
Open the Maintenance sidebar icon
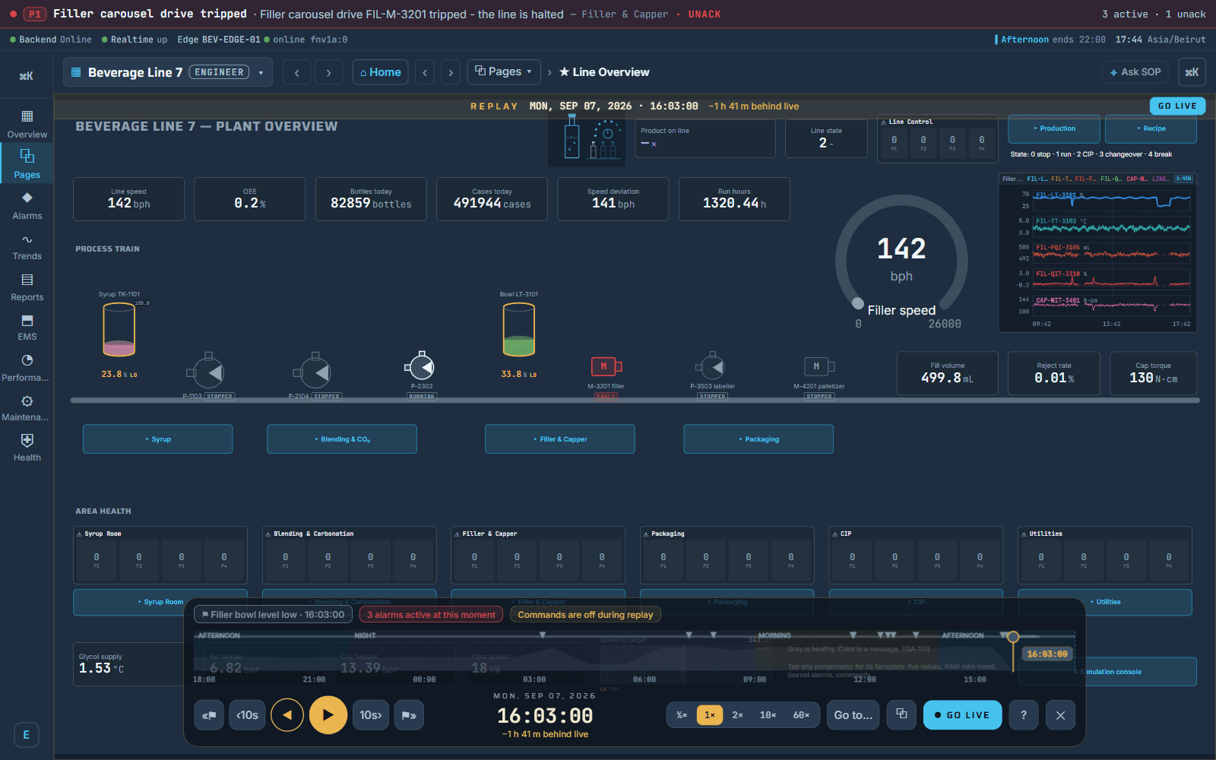point(27,408)
